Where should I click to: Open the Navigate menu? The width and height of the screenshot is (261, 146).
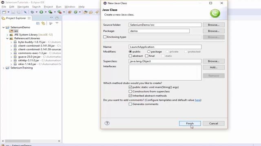coord(23,6)
